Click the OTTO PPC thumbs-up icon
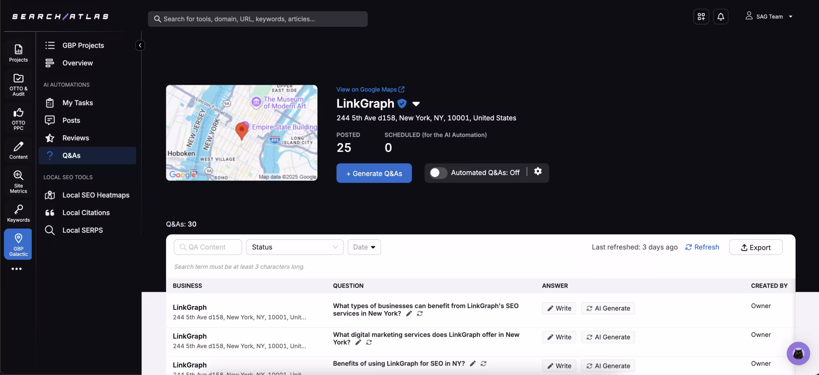Viewport: 819px width, 375px height. click(x=18, y=113)
